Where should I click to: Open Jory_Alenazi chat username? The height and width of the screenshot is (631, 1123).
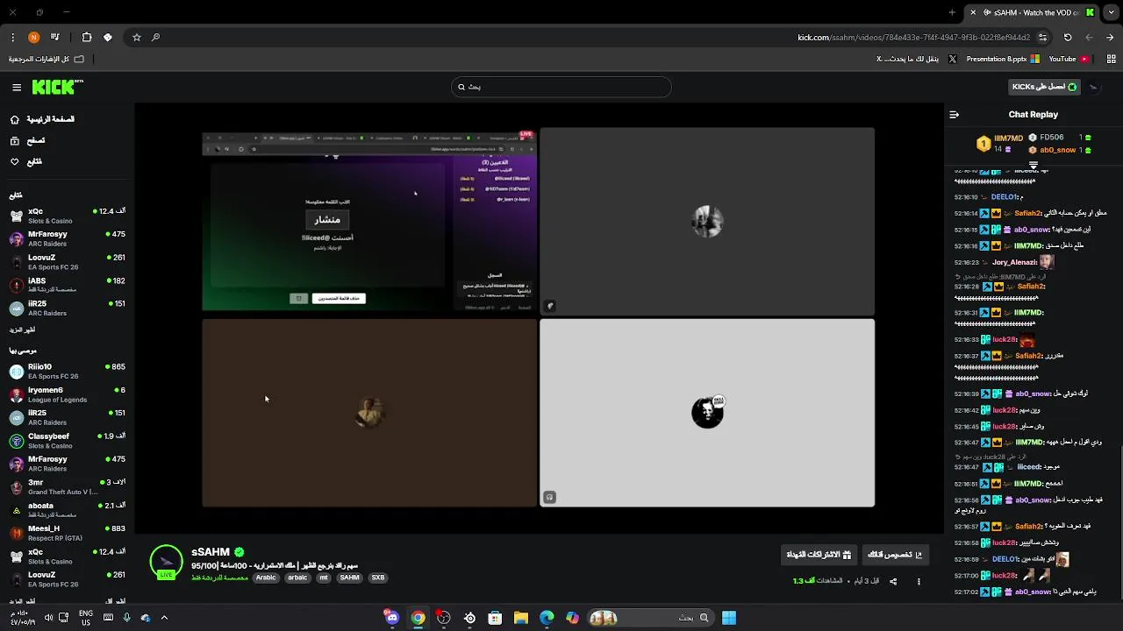coord(1015,262)
